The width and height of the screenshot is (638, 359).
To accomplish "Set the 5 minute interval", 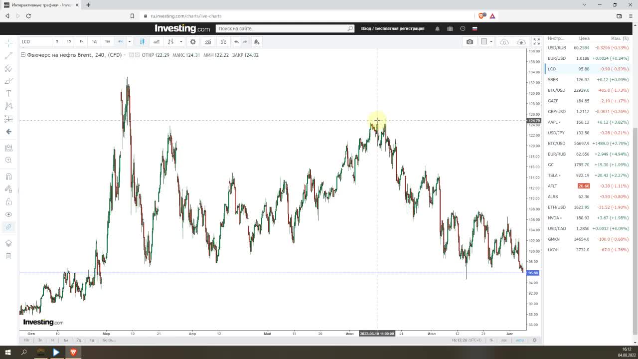I will pyautogui.click(x=57, y=41).
